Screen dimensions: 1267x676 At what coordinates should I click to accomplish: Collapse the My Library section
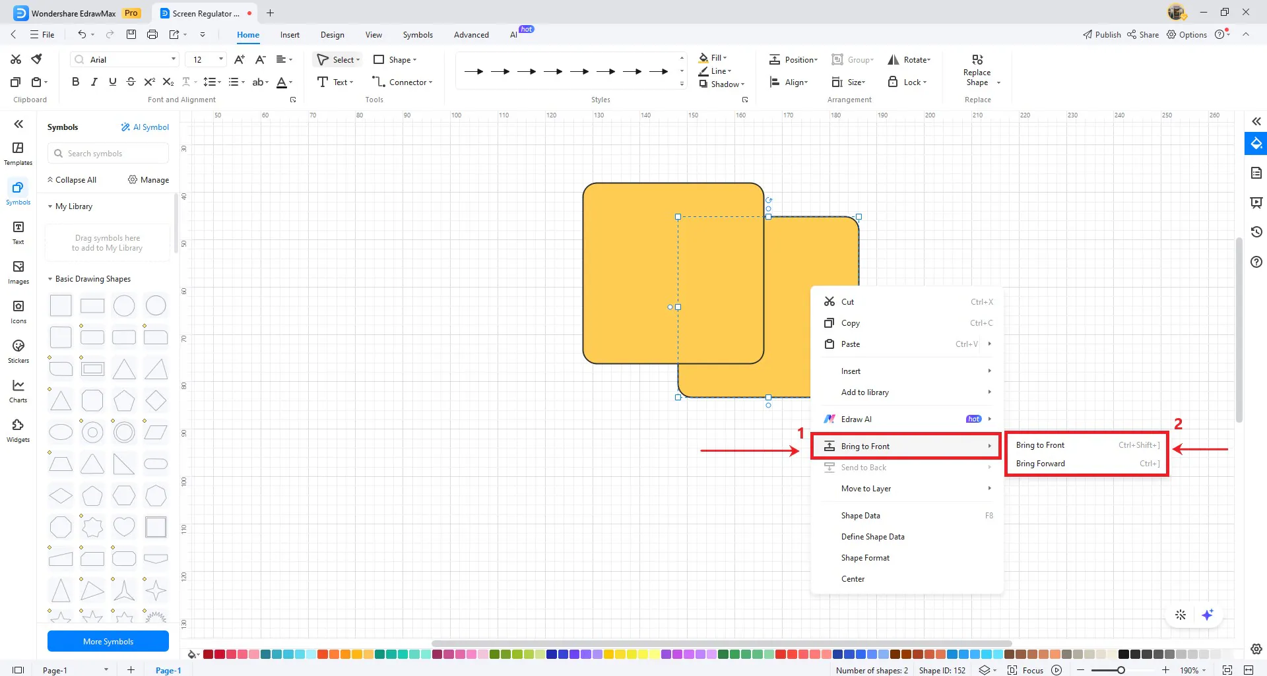pyautogui.click(x=50, y=206)
